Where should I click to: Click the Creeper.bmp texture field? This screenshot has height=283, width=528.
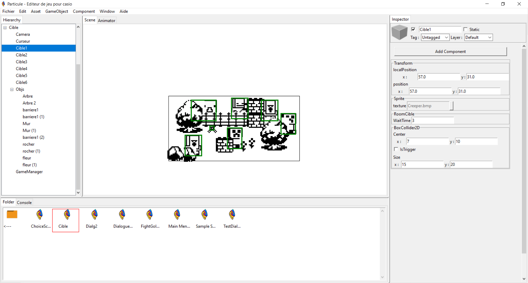pyautogui.click(x=428, y=106)
